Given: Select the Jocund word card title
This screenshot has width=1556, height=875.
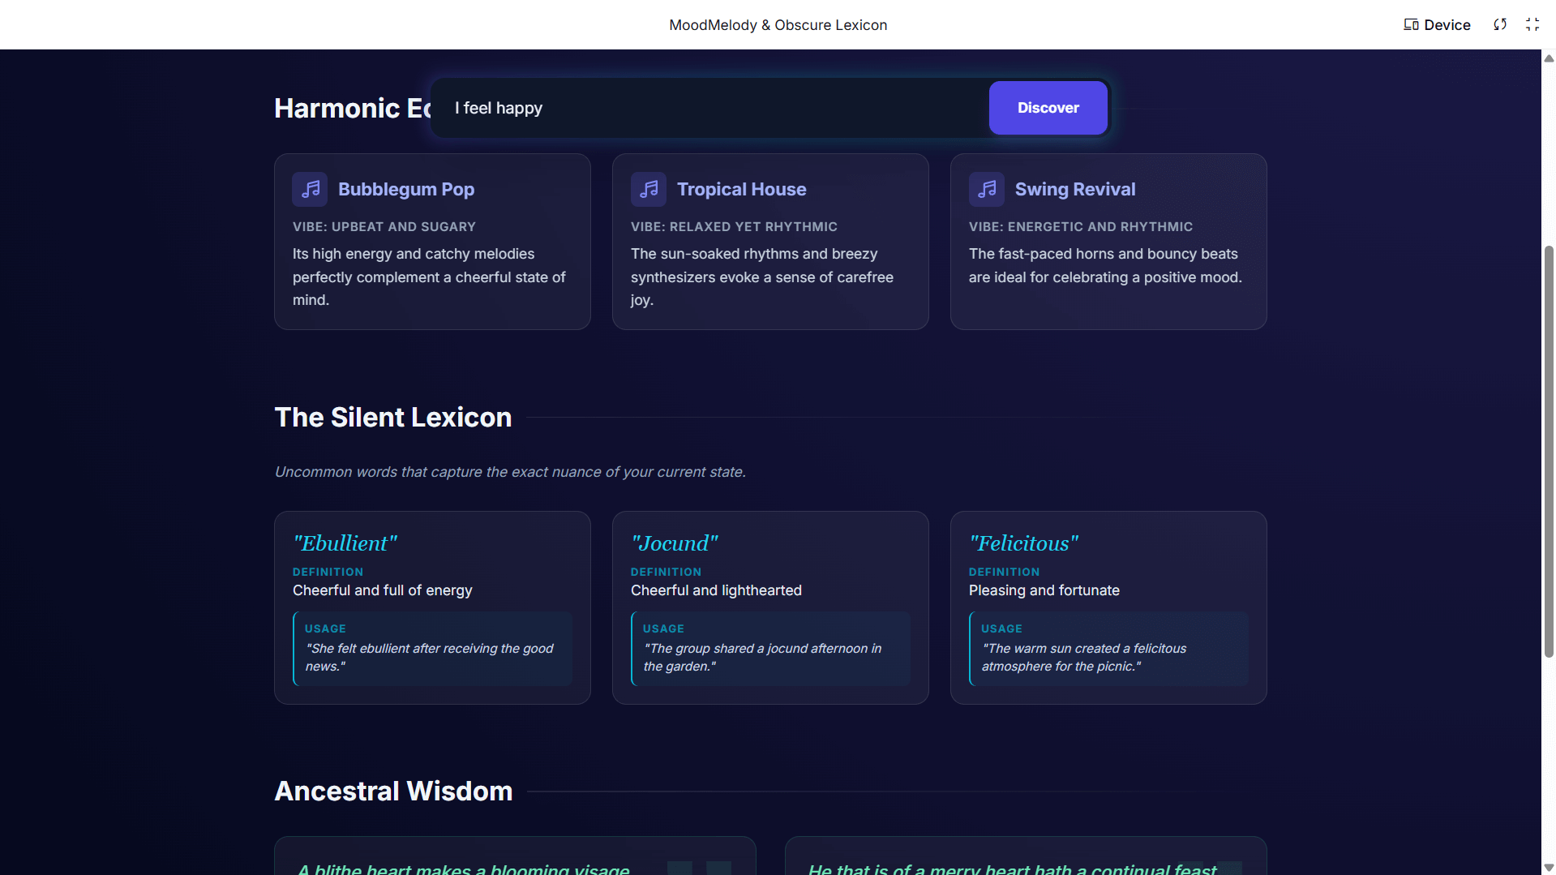Looking at the screenshot, I should 675,543.
